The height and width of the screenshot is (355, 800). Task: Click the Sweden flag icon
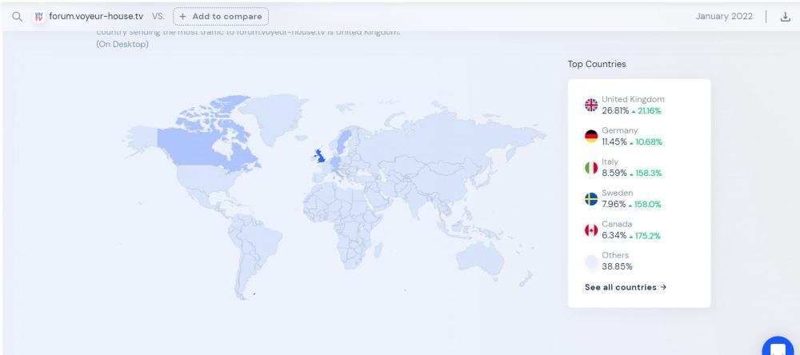tap(591, 198)
